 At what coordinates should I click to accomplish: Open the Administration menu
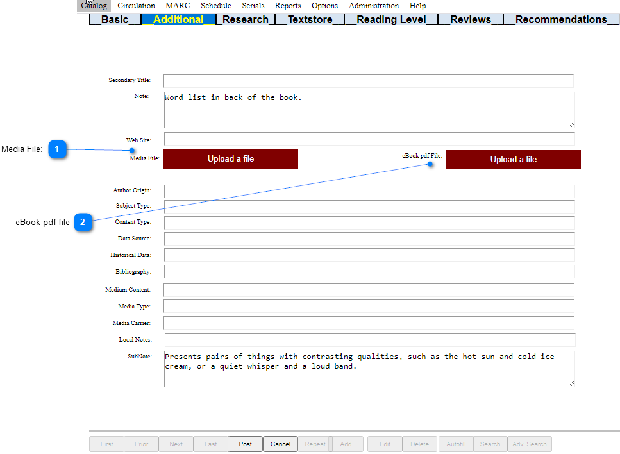pyautogui.click(x=374, y=6)
